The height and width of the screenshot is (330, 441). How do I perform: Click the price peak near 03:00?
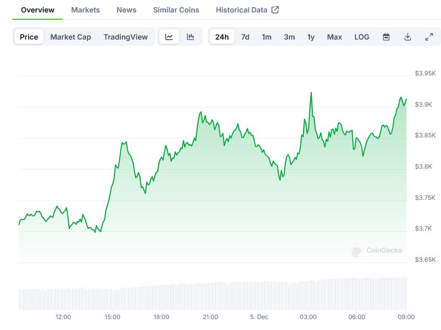[311, 93]
